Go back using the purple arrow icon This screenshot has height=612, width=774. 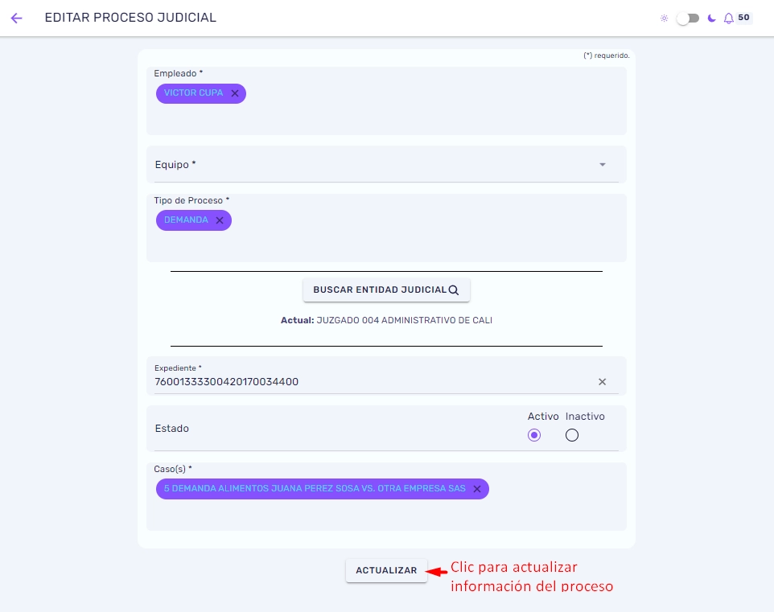(16, 18)
